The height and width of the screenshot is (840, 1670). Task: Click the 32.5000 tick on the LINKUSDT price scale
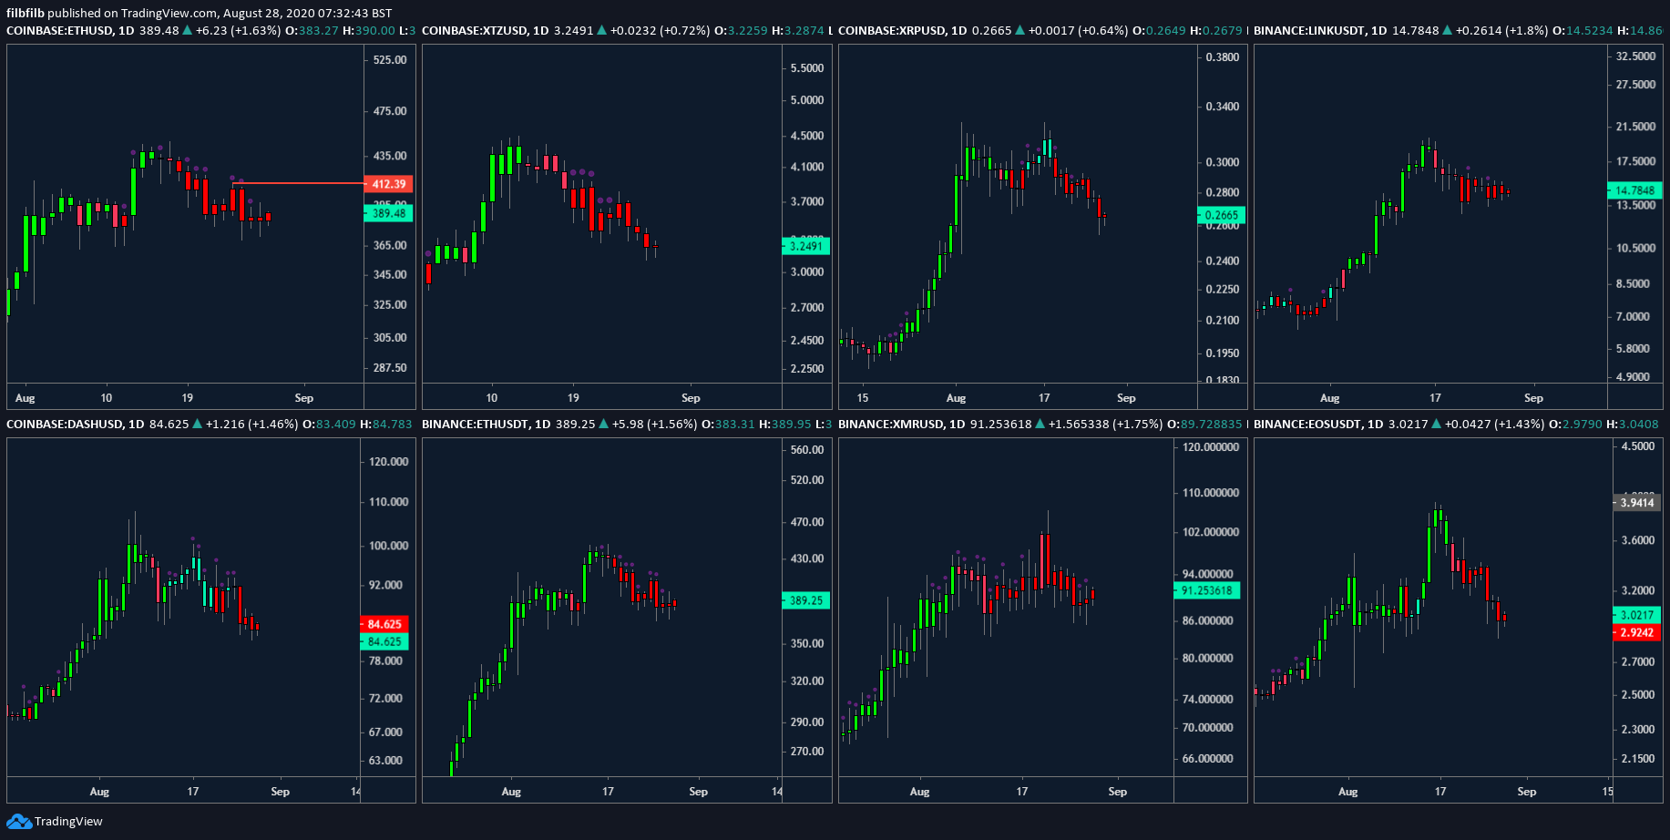(x=1635, y=56)
